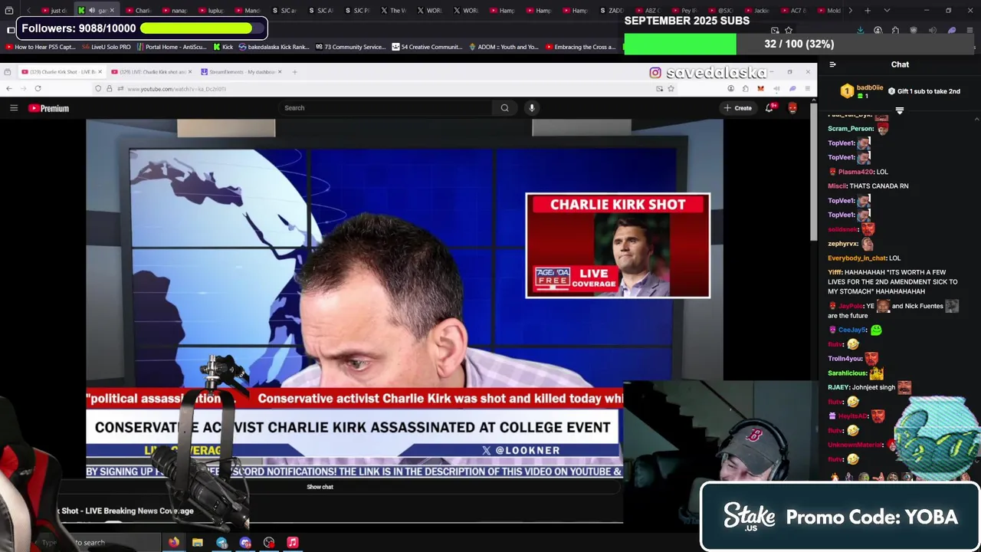This screenshot has height=552, width=981.
Task: Click the CHARLIE KIRK SHOT inset thumbnail
Action: [x=618, y=245]
